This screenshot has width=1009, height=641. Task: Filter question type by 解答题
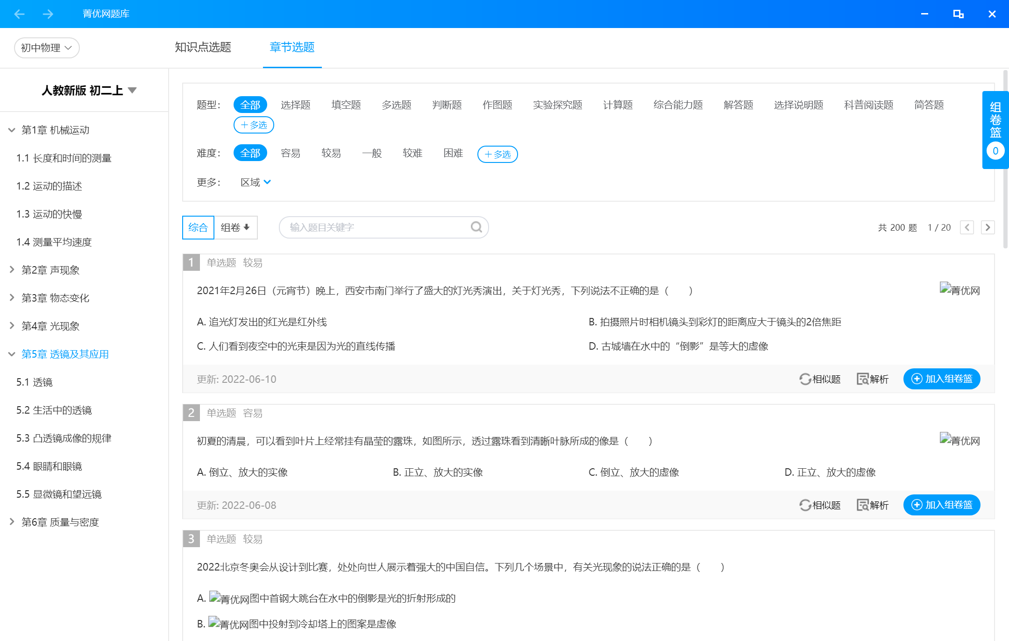pos(739,105)
